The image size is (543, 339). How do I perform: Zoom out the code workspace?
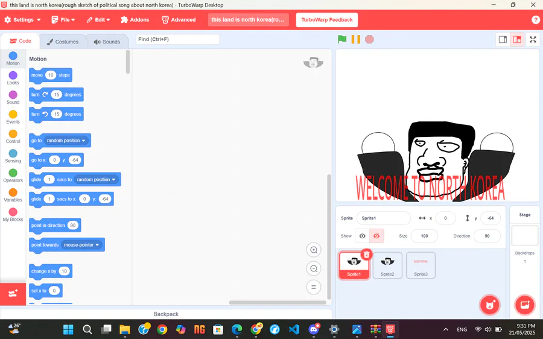tap(314, 268)
